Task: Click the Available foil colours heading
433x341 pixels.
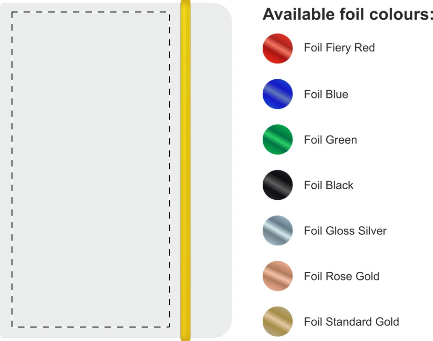Action: click(348, 14)
